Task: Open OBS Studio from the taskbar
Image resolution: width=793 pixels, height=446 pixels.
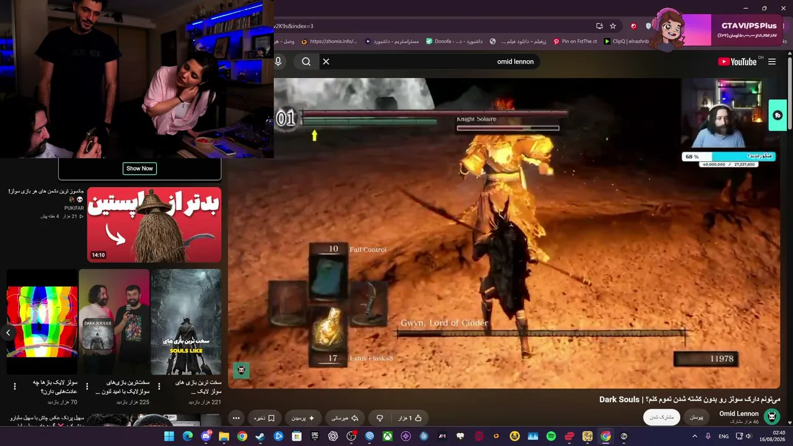Action: click(x=351, y=437)
